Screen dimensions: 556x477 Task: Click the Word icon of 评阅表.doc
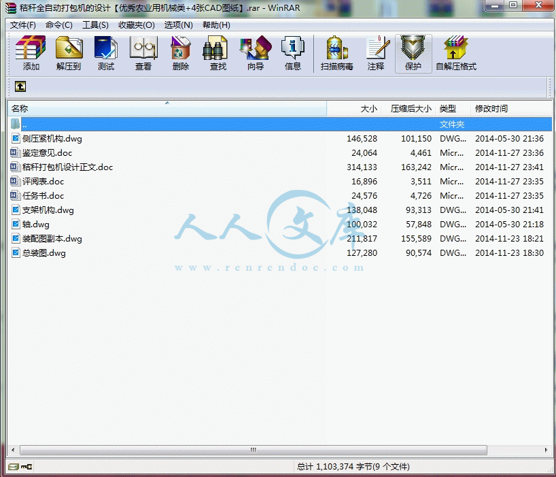(16, 182)
